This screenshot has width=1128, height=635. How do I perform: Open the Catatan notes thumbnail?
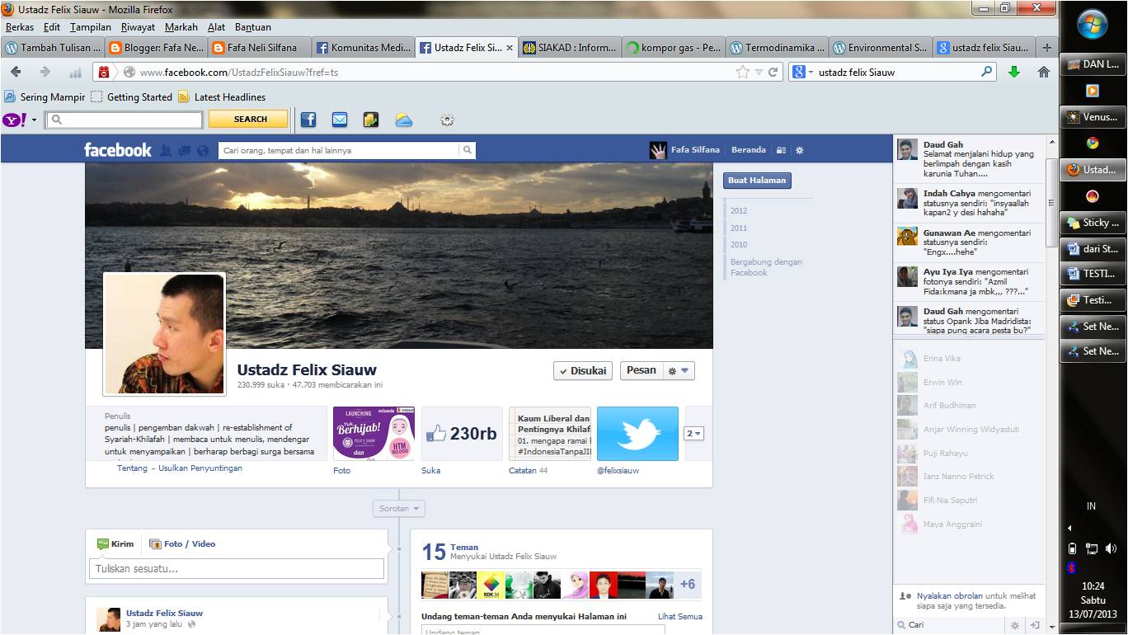tap(550, 434)
